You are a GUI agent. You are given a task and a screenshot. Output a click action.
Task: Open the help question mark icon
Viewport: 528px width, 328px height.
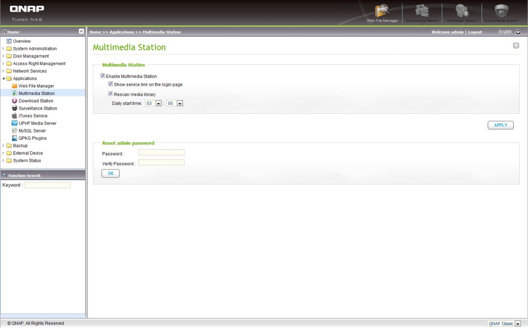point(516,45)
